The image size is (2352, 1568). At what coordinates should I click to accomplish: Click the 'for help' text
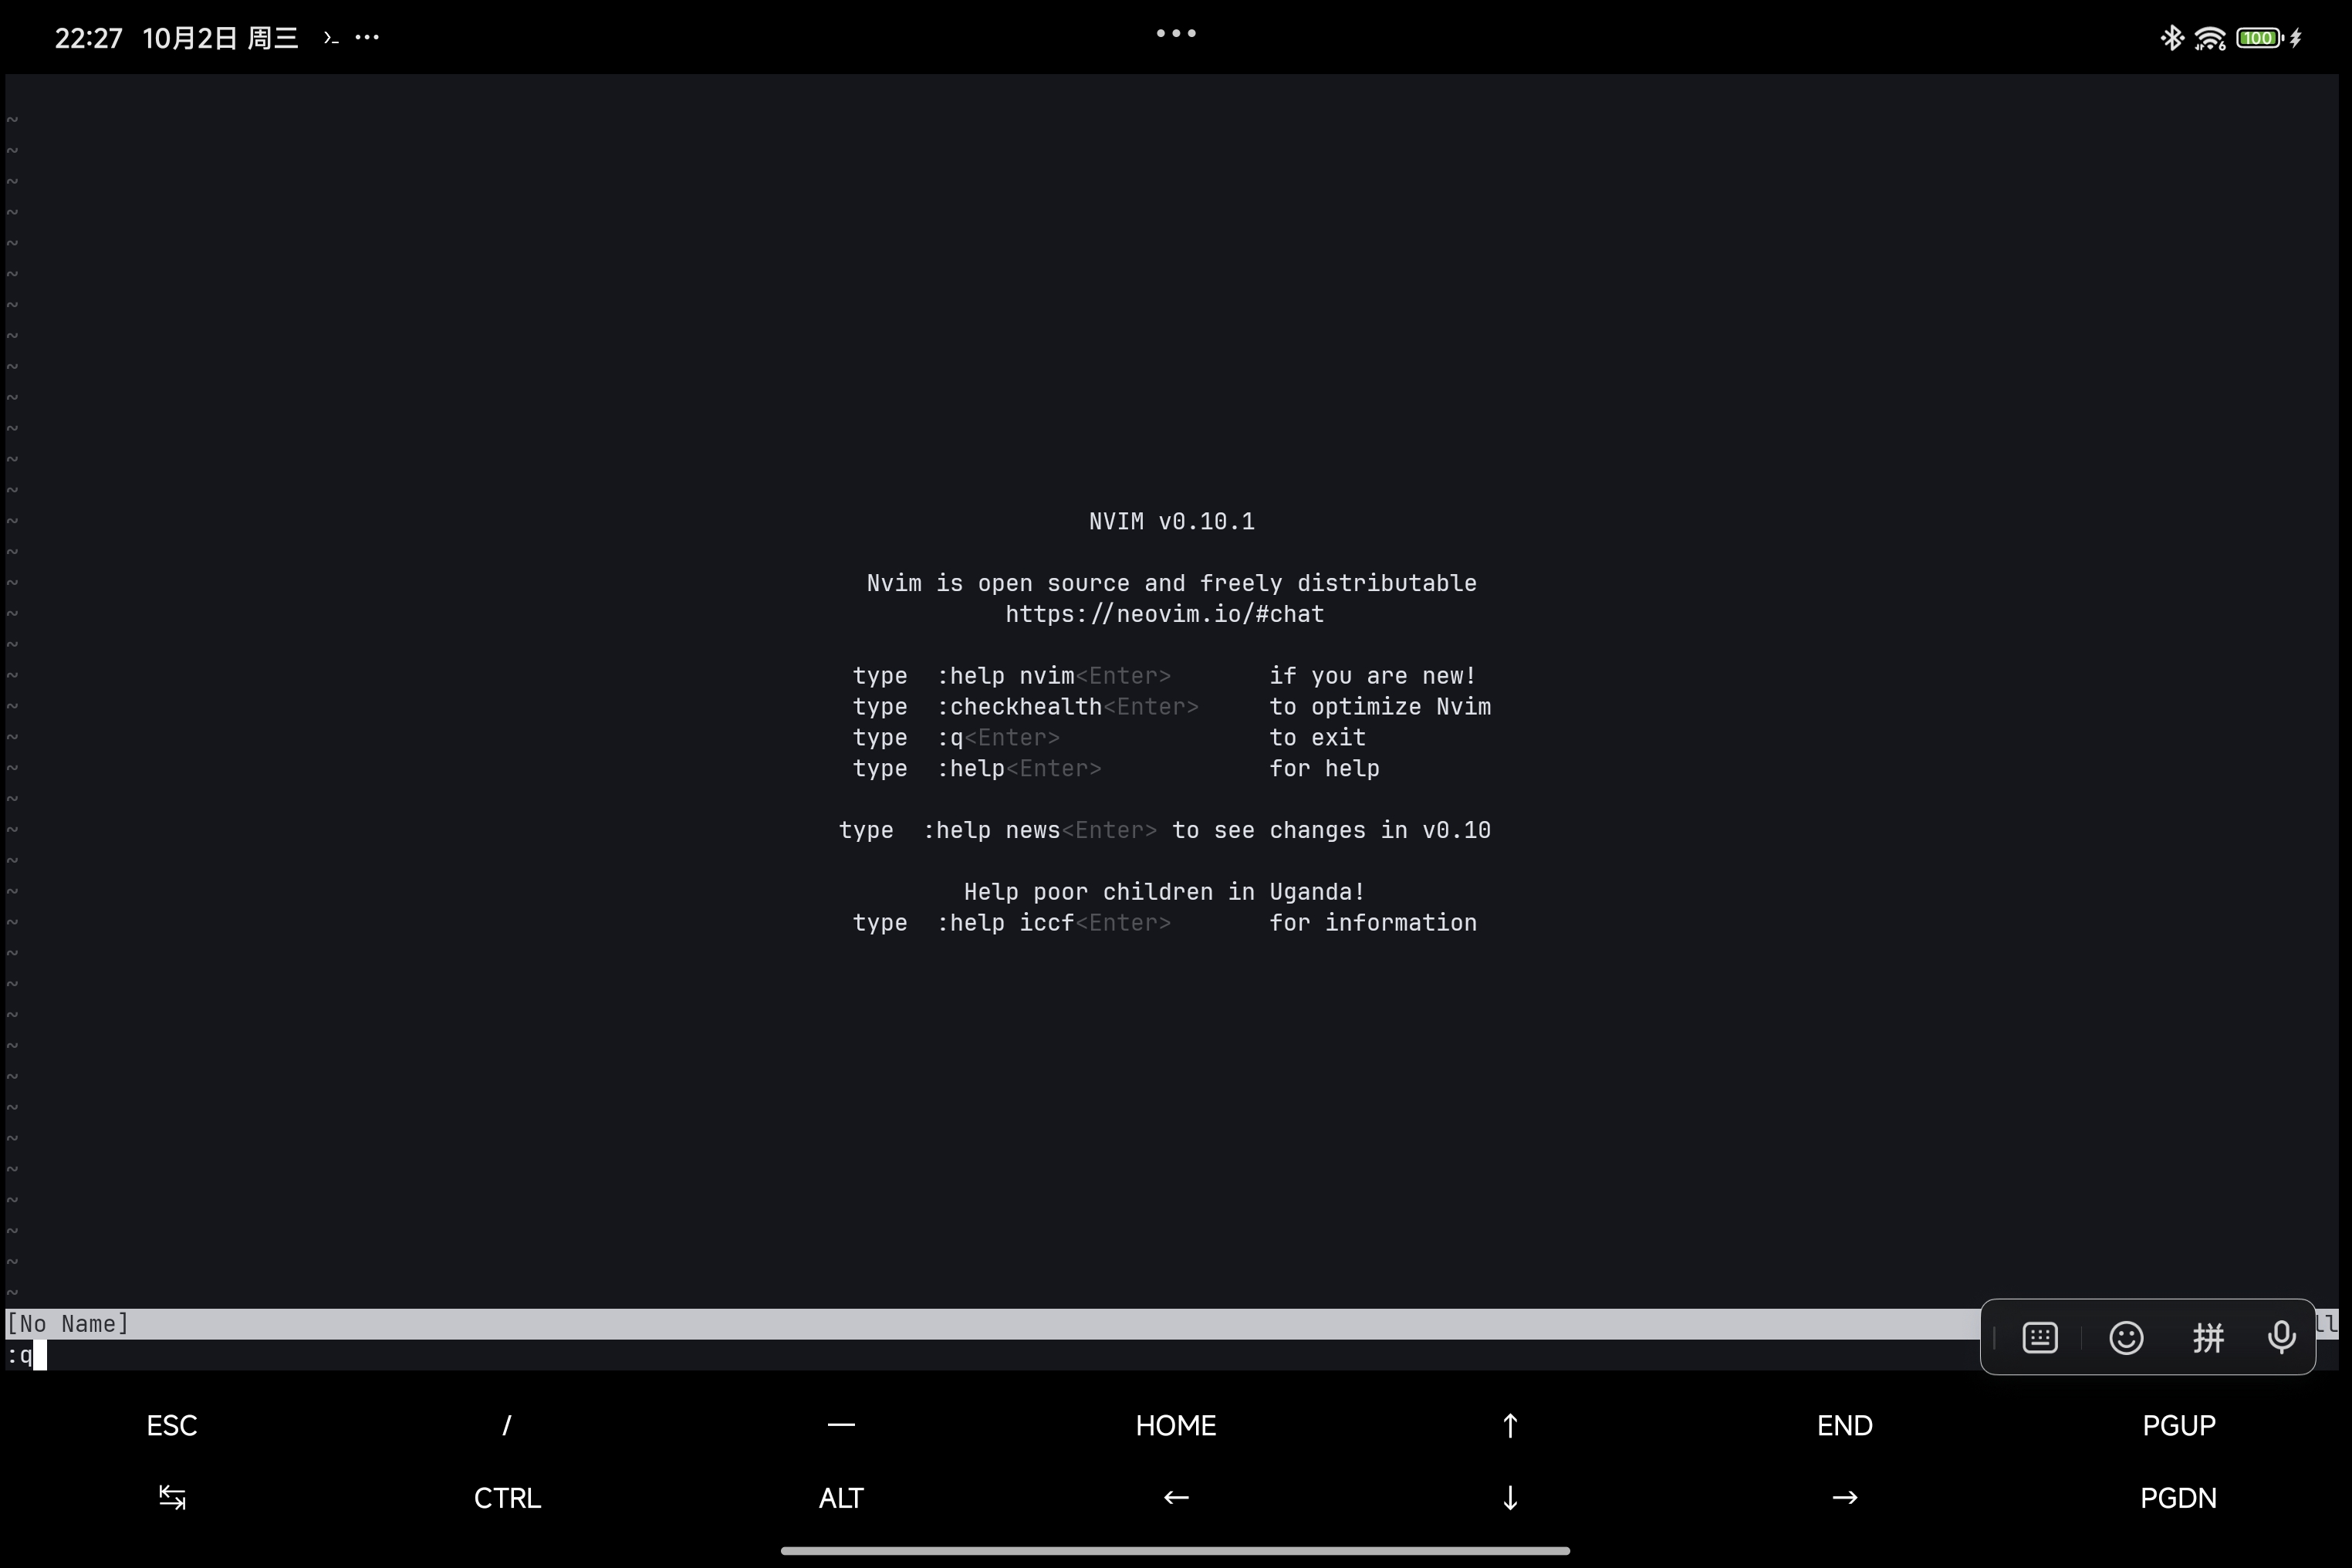(x=1324, y=769)
